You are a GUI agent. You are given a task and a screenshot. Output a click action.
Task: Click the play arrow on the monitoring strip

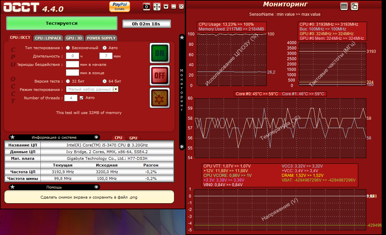click(182, 147)
